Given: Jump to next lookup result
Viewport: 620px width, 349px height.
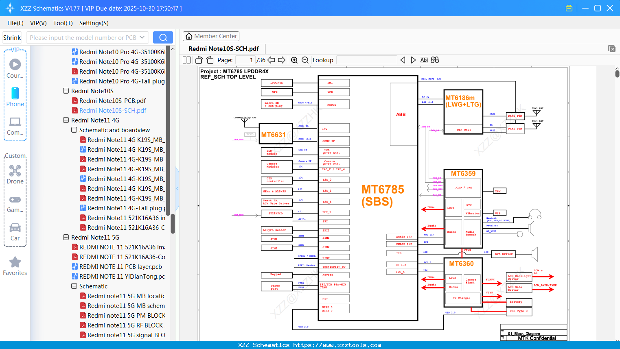Looking at the screenshot, I should tap(413, 60).
